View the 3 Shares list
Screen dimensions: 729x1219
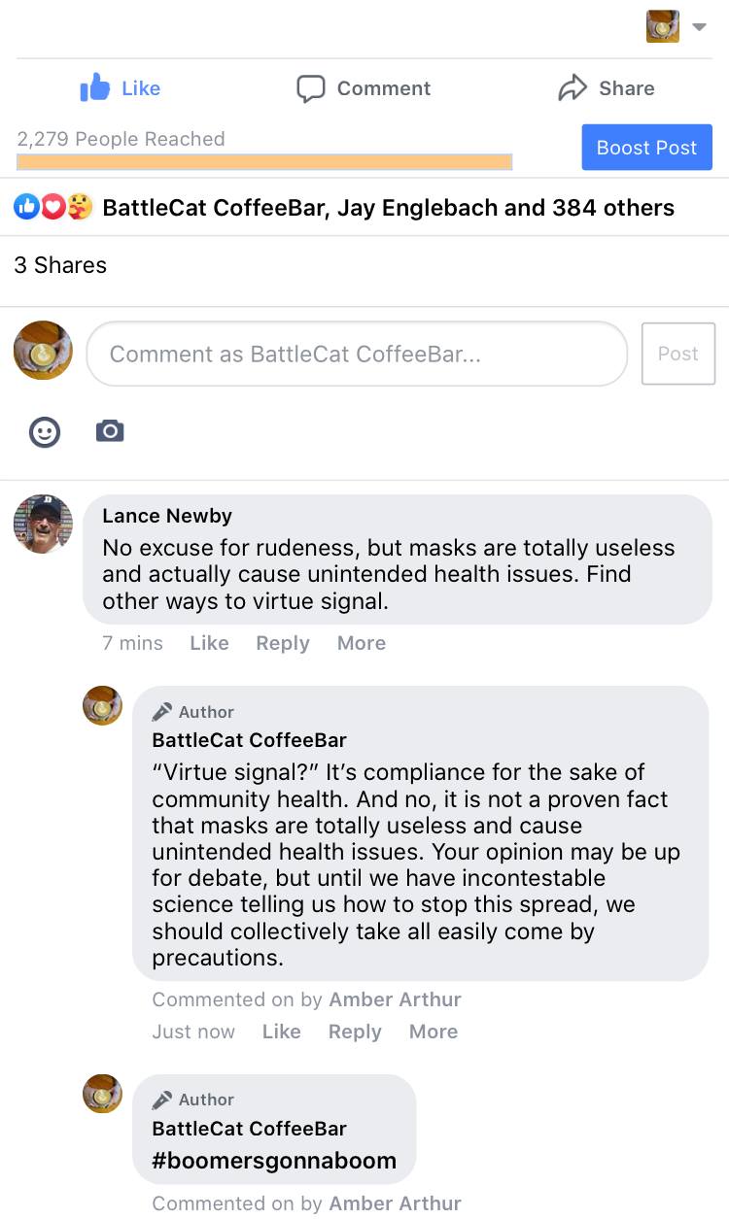(60, 265)
